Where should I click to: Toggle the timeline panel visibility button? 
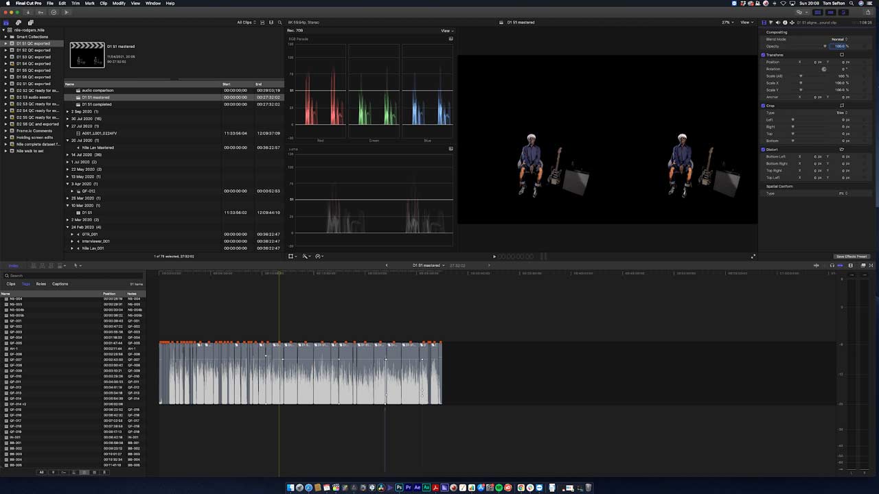click(831, 12)
